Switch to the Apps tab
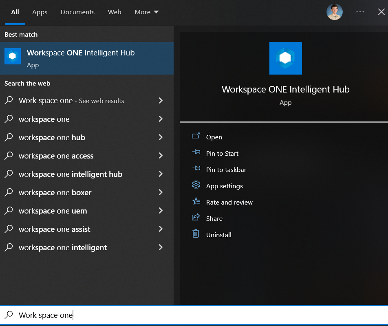The image size is (388, 326). [40, 12]
